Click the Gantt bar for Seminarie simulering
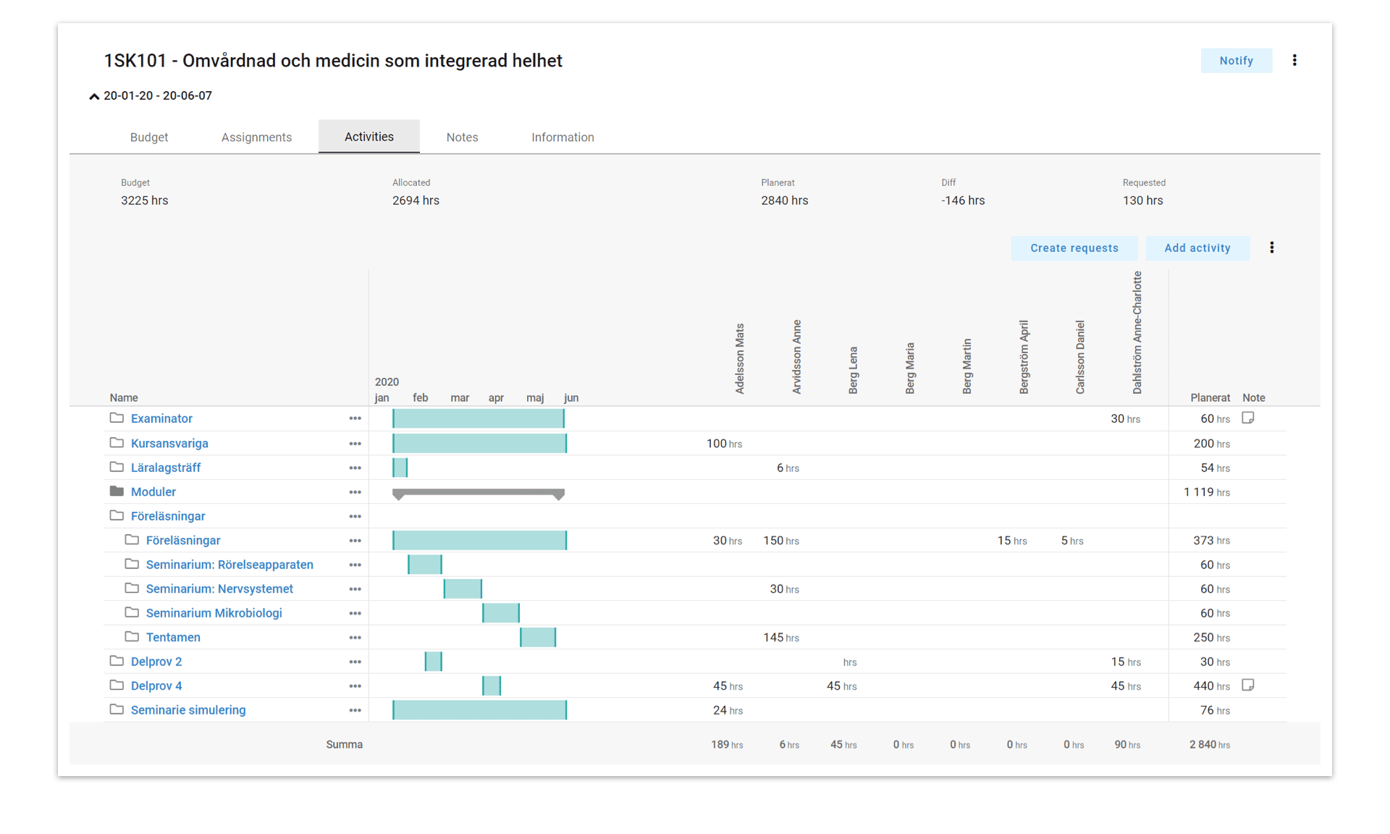This screenshot has width=1390, height=834. 479,710
